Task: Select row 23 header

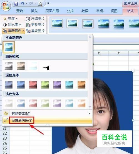Action: pyautogui.click(x=4, y=138)
